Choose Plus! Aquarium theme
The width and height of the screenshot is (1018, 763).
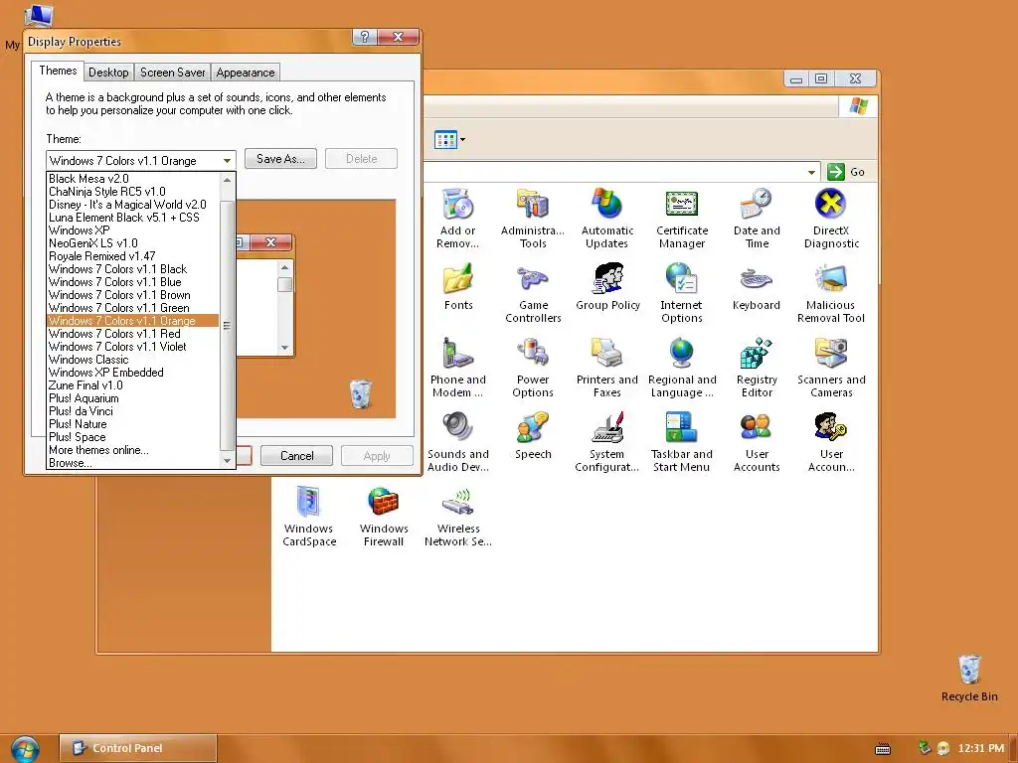click(133, 398)
